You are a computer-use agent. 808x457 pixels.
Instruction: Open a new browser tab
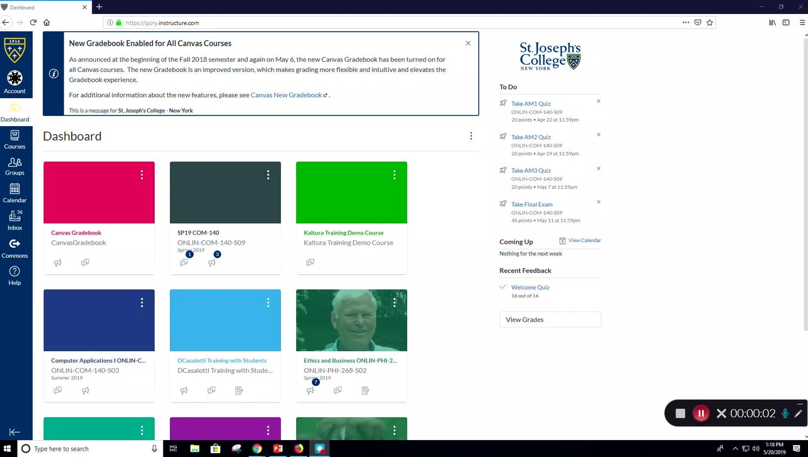[99, 7]
